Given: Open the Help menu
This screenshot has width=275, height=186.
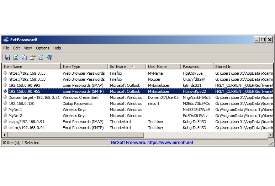Looking at the screenshot, I should tap(57, 48).
